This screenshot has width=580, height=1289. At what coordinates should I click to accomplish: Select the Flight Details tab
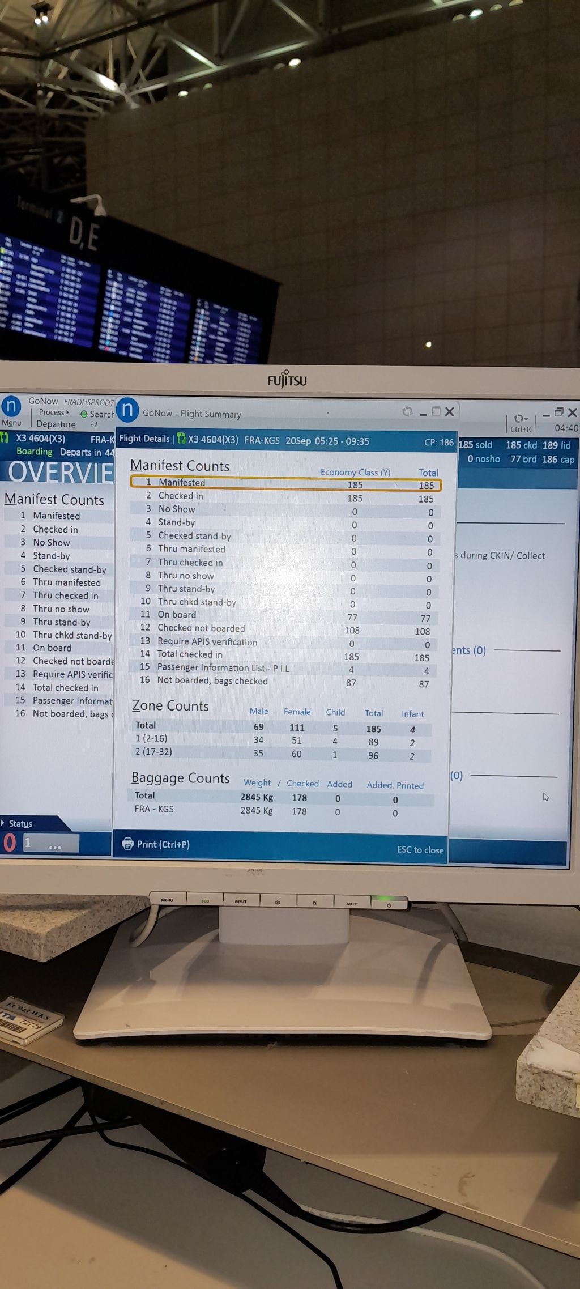(144, 439)
